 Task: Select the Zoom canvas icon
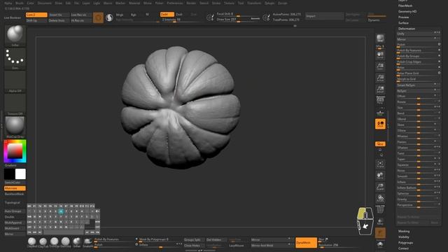380,66
